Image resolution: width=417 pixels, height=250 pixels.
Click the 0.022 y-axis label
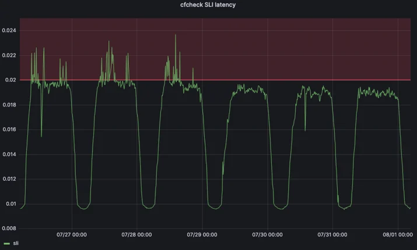(9, 55)
